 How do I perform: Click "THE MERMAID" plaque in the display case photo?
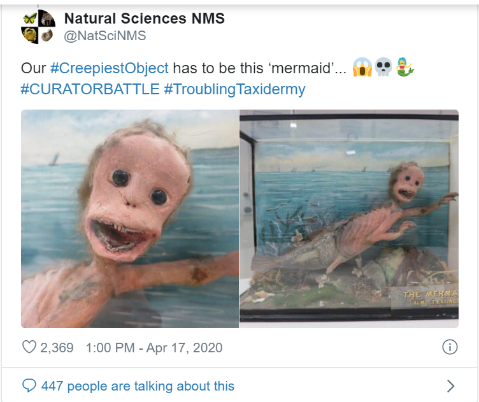[x=430, y=297]
